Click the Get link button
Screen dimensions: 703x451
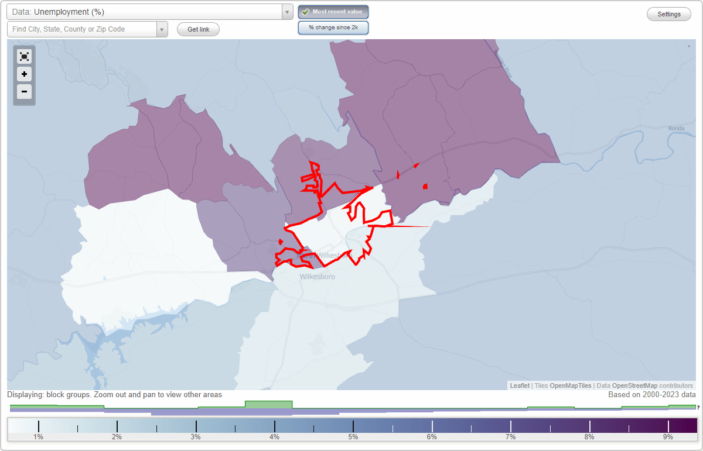(198, 29)
